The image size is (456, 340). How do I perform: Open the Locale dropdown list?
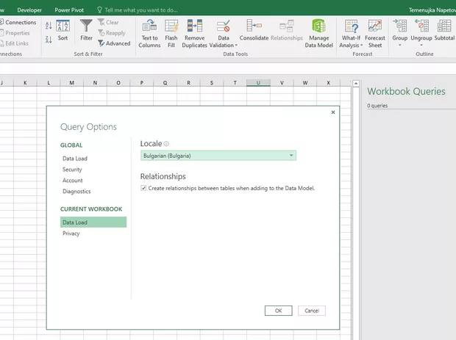pos(292,156)
